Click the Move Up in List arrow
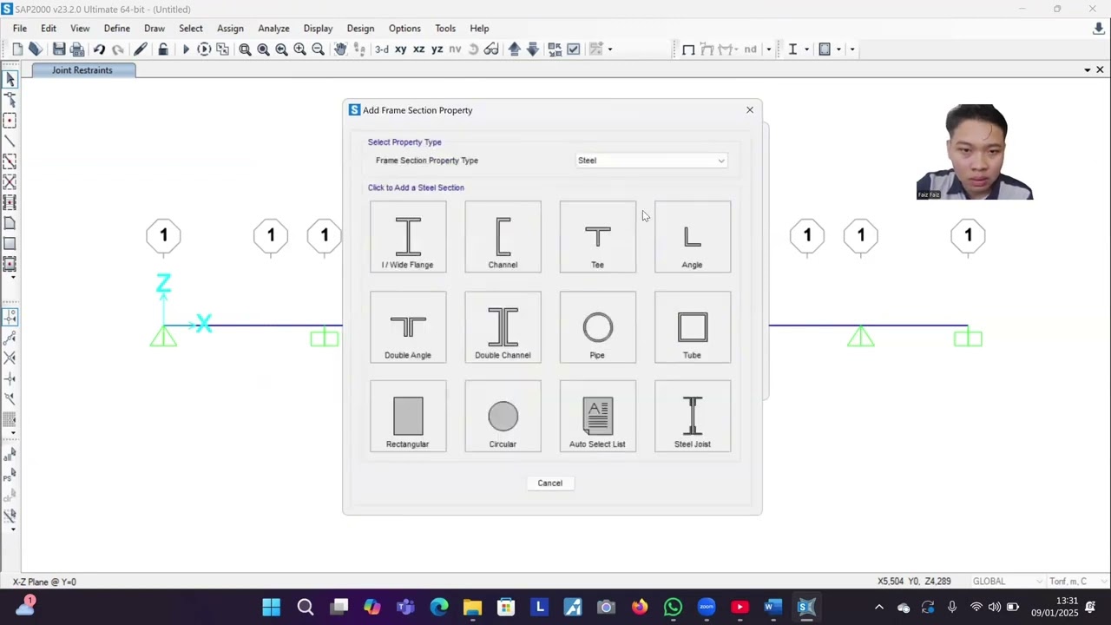 point(515,49)
